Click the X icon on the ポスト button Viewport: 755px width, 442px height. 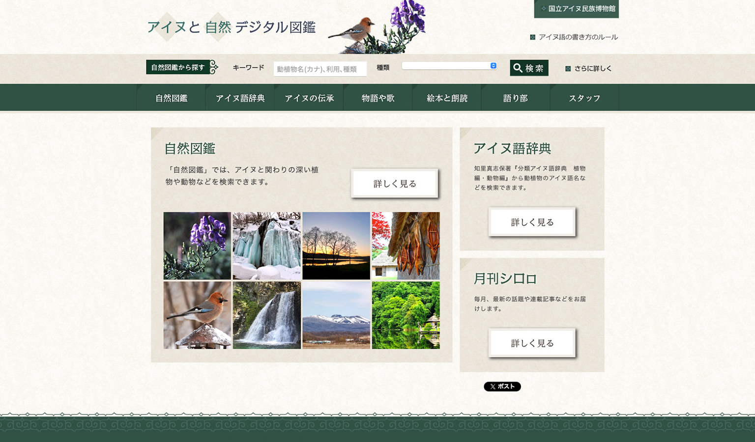(492, 387)
